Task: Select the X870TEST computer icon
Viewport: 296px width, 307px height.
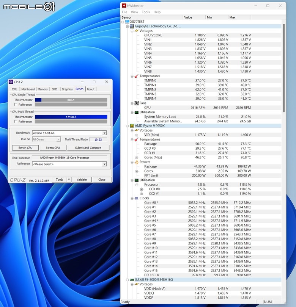Action: click(127, 22)
